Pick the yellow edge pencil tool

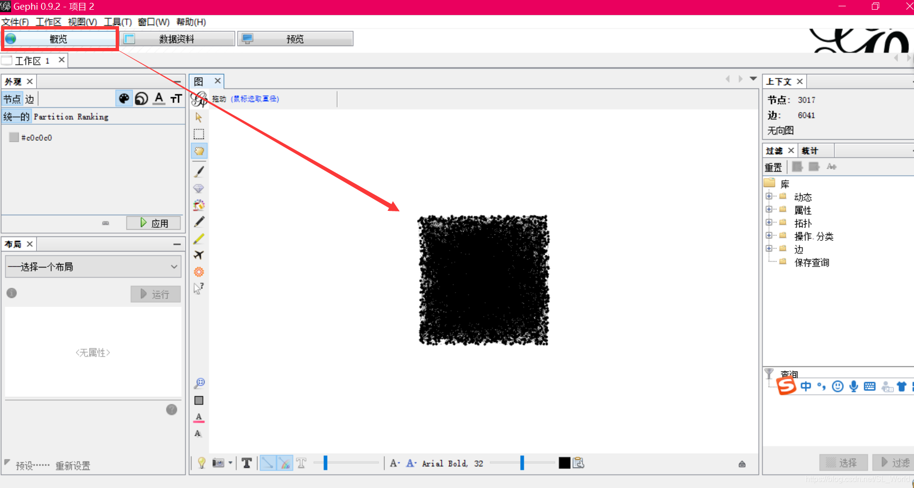click(199, 238)
